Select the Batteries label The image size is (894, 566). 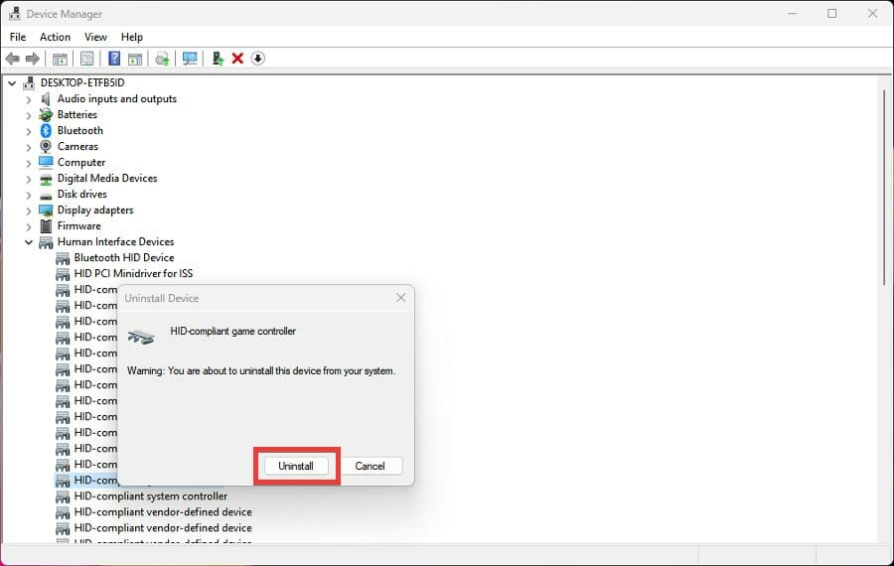[x=76, y=114]
